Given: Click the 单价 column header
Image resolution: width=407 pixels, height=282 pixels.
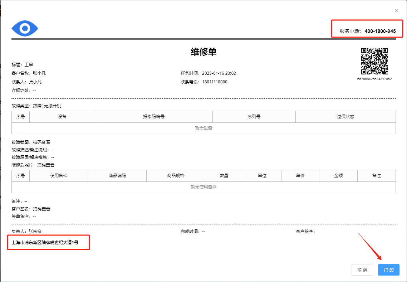Looking at the screenshot, I should [x=300, y=176].
